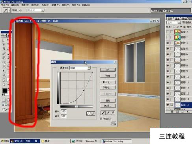The height and width of the screenshot is (144, 192).
Task: Switch to the Channels (通道) tab
Action: point(177,18)
